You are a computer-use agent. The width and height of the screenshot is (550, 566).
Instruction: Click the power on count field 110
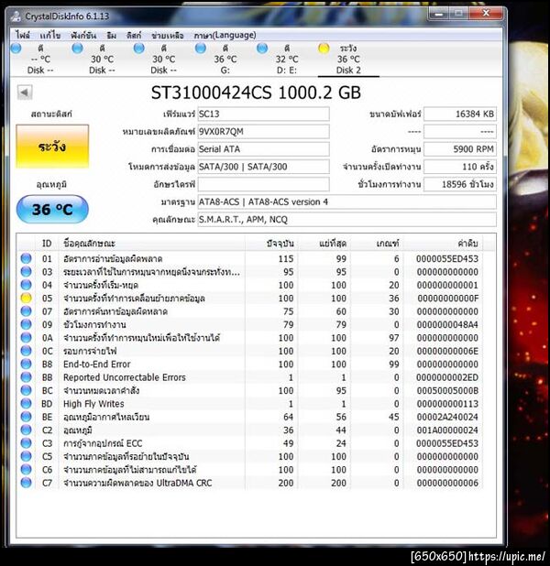click(460, 167)
